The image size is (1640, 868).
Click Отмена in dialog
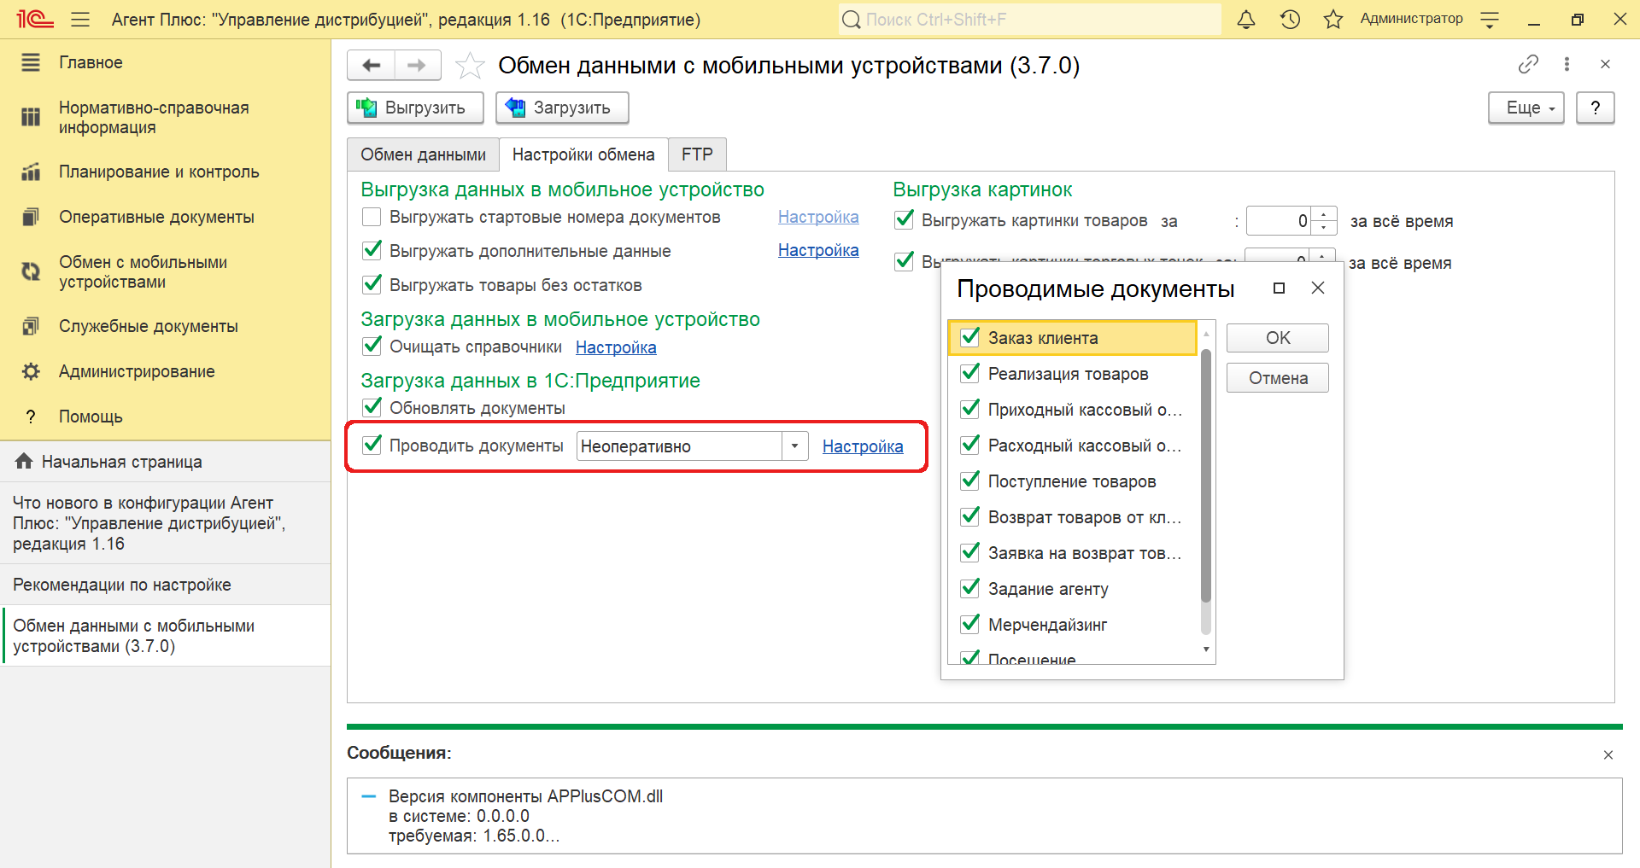coord(1278,378)
